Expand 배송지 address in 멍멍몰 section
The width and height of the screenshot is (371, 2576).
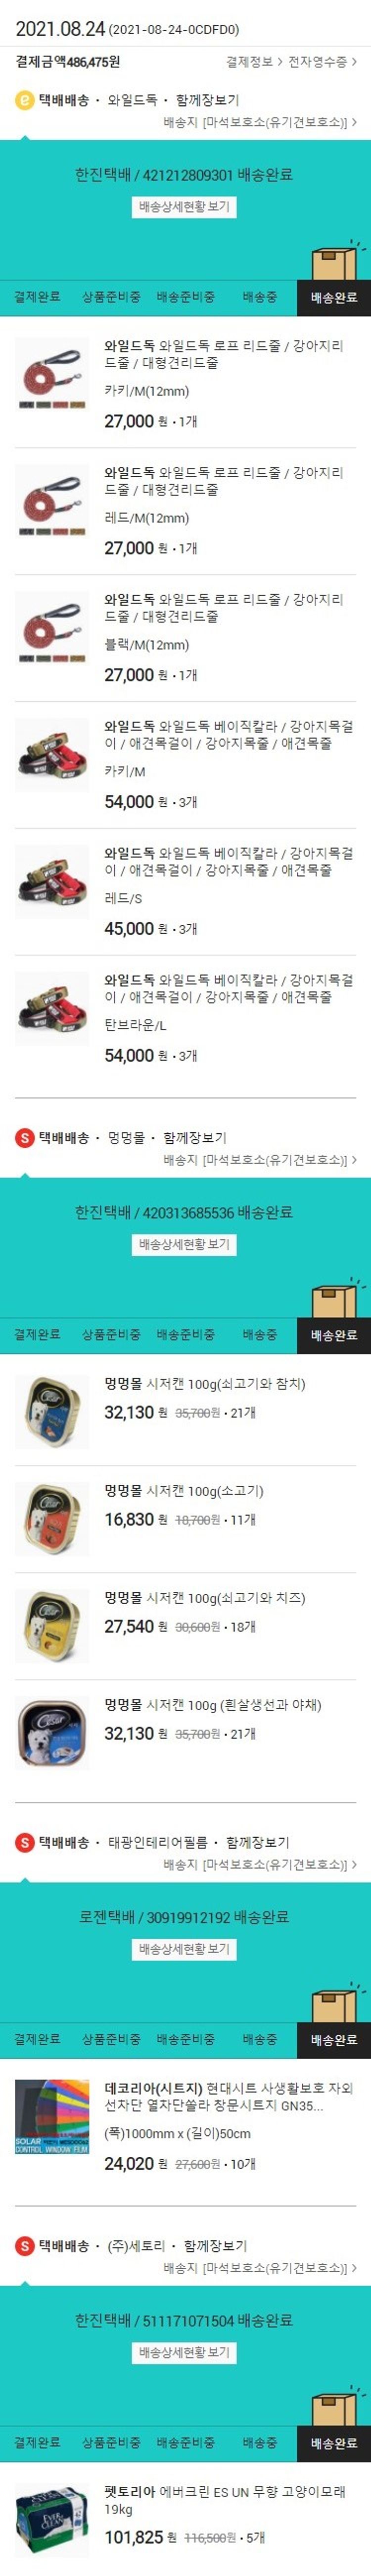(x=259, y=1160)
